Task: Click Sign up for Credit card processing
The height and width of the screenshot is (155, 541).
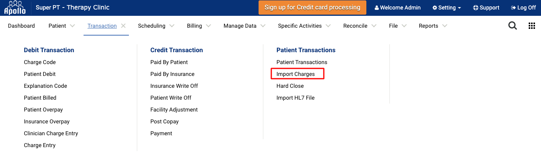Action: coord(312,8)
